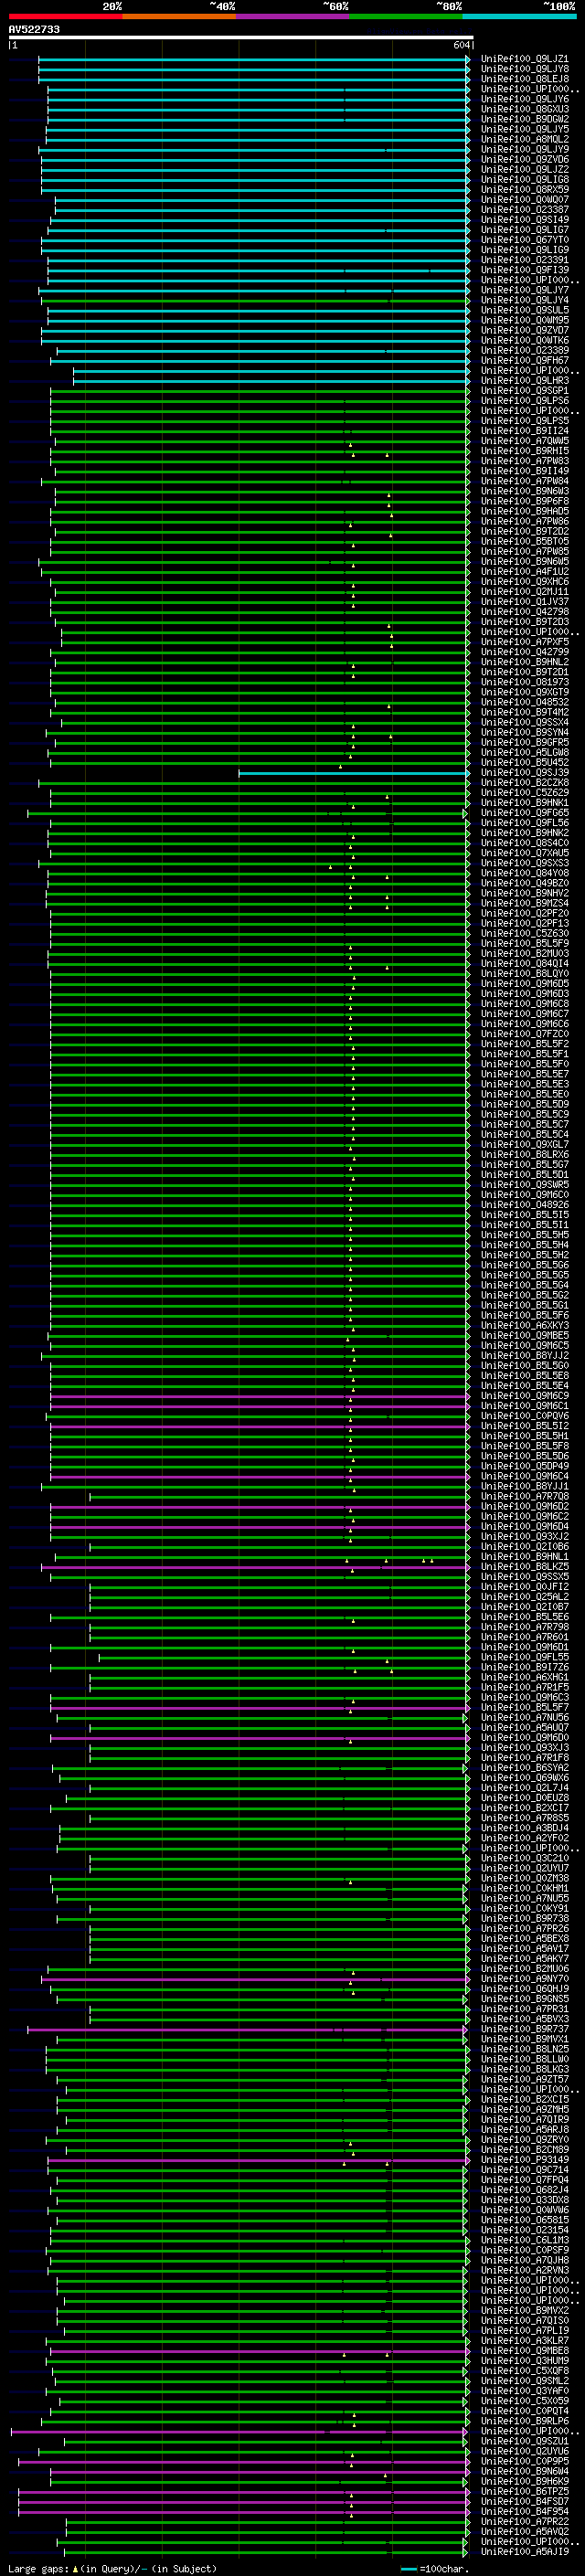Viewport: 585px width, 2576px height.
Task: Click the green ~80% identity legend segment
Action: (407, 16)
